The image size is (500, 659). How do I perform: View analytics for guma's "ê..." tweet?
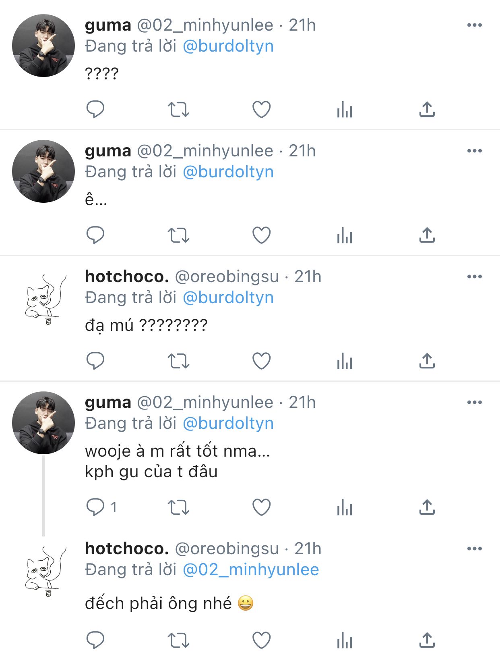click(345, 235)
